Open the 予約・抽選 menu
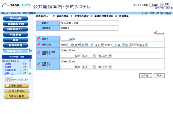 (x=16, y=18)
